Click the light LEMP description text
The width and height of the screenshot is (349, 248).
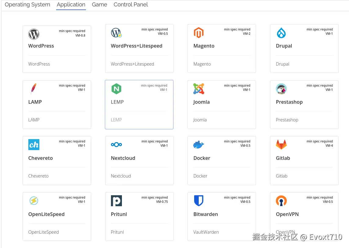(116, 120)
